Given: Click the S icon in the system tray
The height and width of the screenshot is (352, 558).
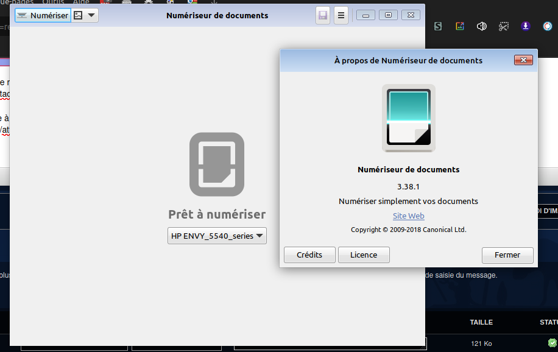Looking at the screenshot, I should click(x=437, y=26).
